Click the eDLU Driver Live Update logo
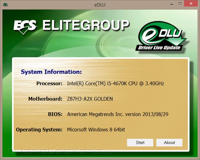This screenshot has height=160, width=200. [161, 36]
